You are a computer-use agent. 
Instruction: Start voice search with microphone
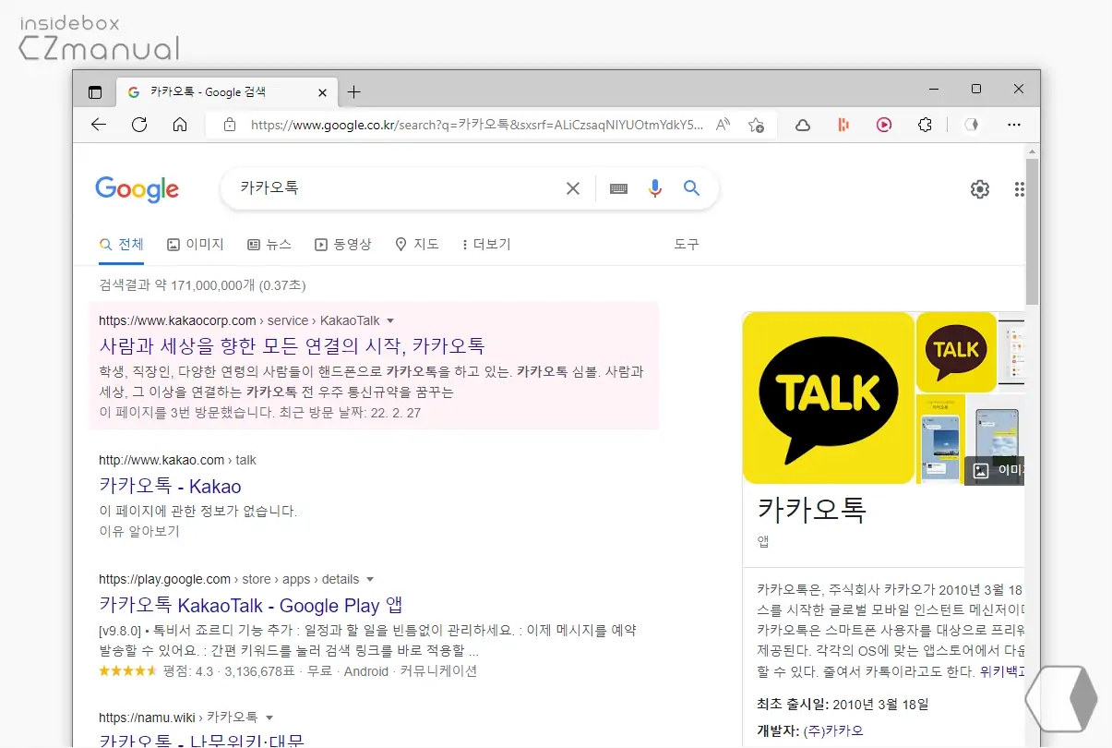[655, 188]
